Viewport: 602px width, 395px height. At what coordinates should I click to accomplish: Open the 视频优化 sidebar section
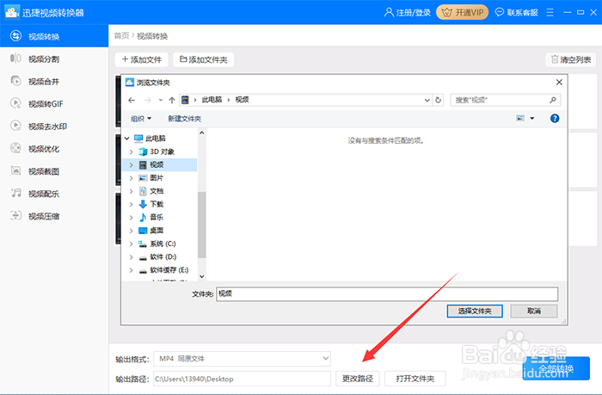click(x=54, y=149)
